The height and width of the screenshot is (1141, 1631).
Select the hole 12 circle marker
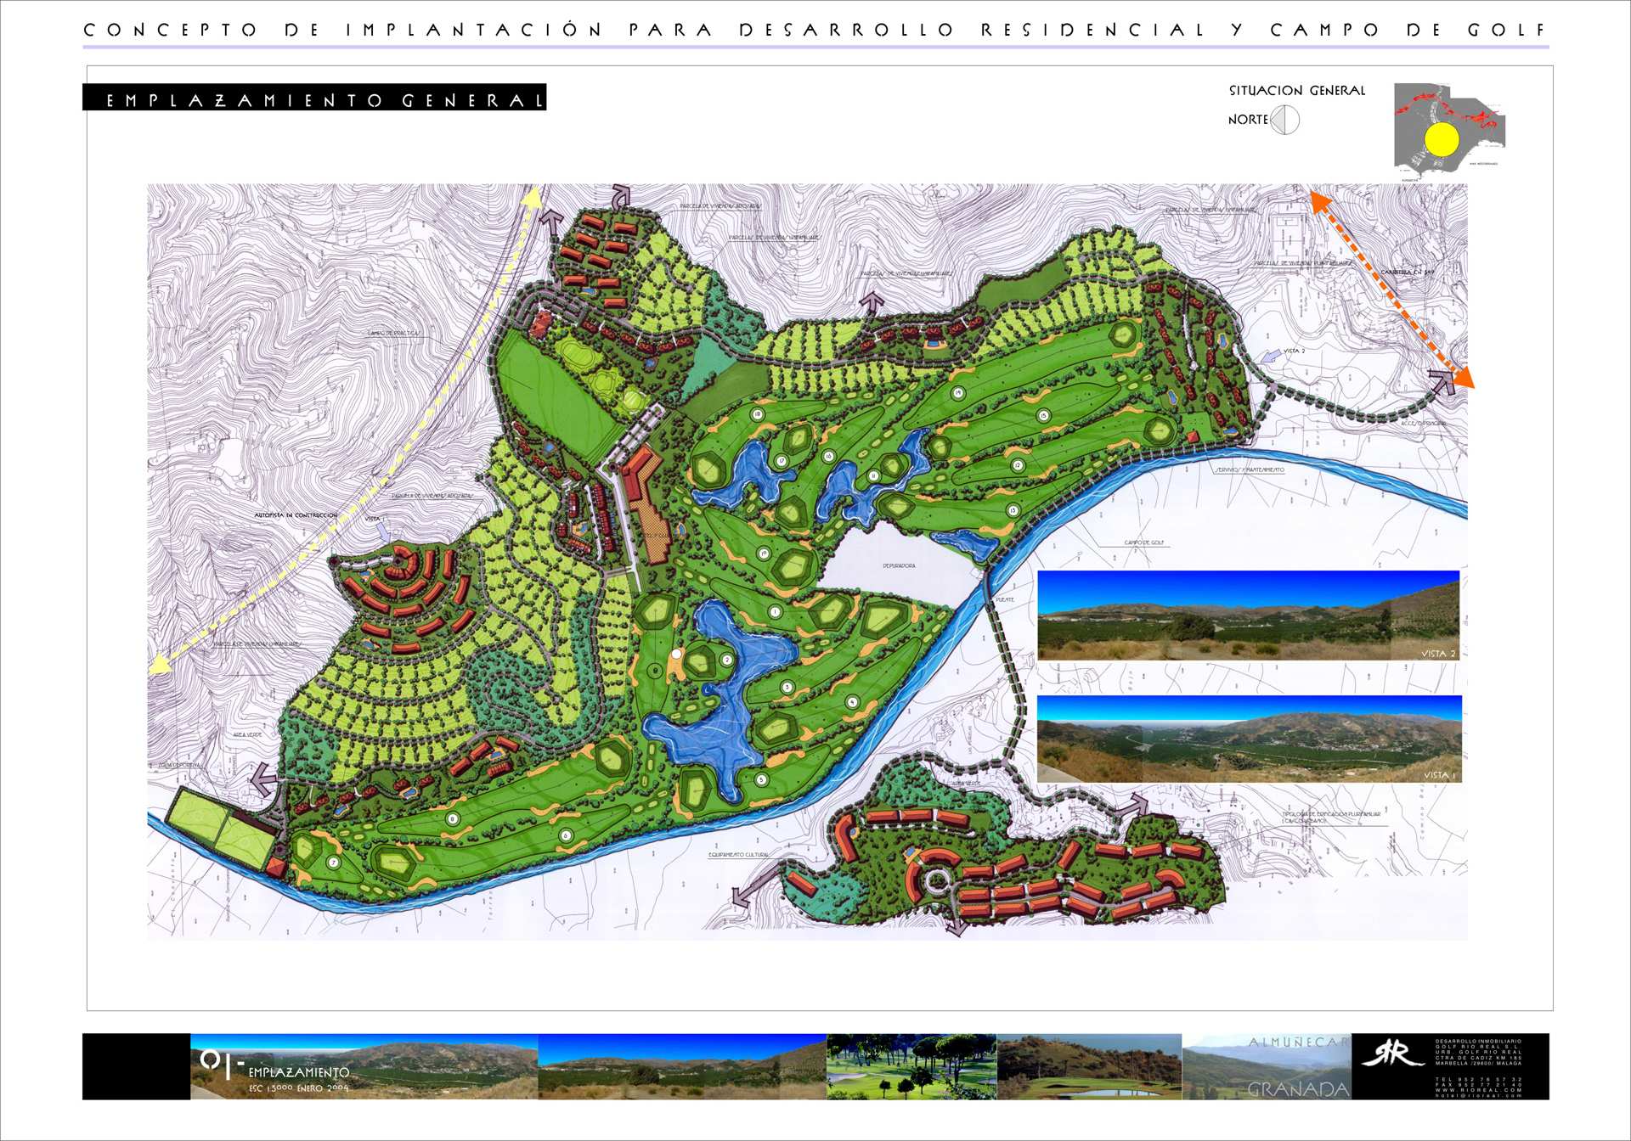click(x=1017, y=465)
